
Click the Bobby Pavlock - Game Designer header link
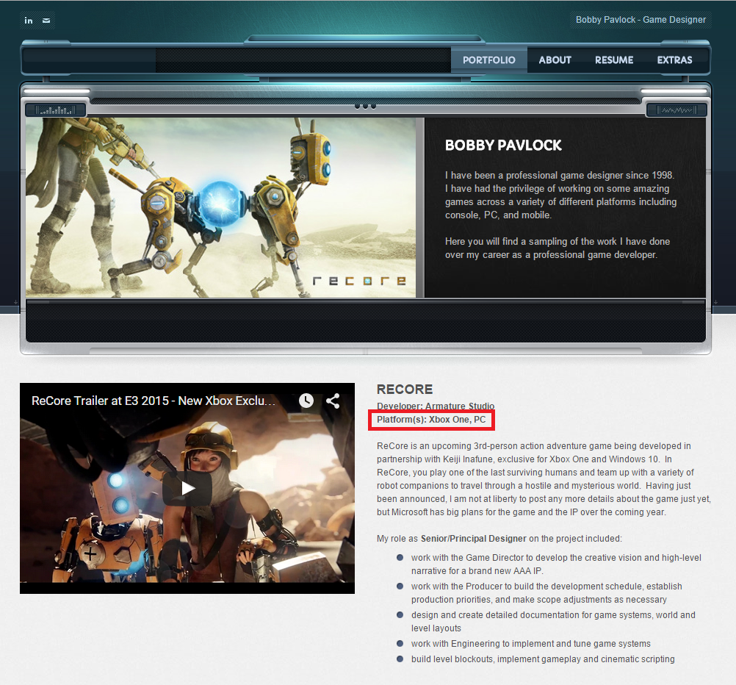(641, 20)
